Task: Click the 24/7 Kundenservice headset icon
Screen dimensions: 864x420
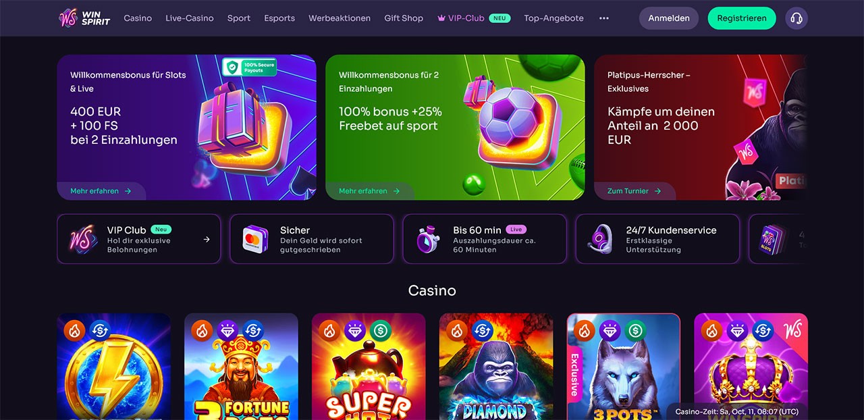Action: pos(600,239)
